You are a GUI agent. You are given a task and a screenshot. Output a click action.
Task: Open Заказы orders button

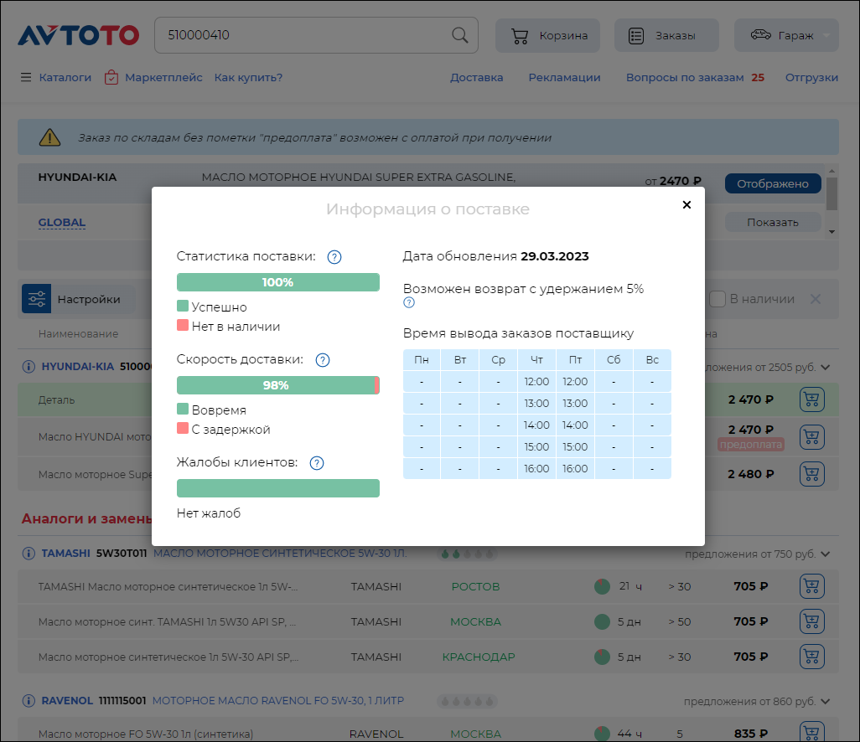click(666, 36)
